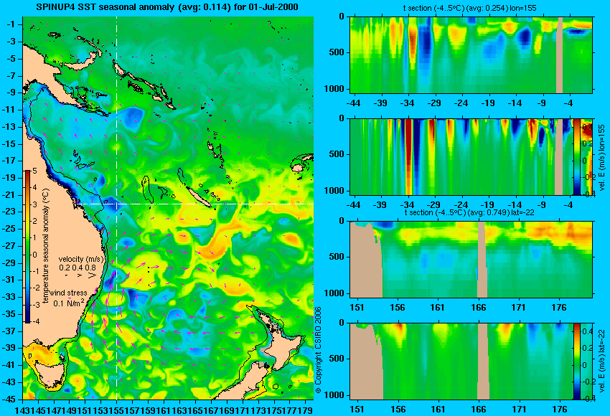Click the SPINUP4 SST seasonal anomaly title
Image resolution: width=610 pixels, height=416 pixels.
[167, 6]
